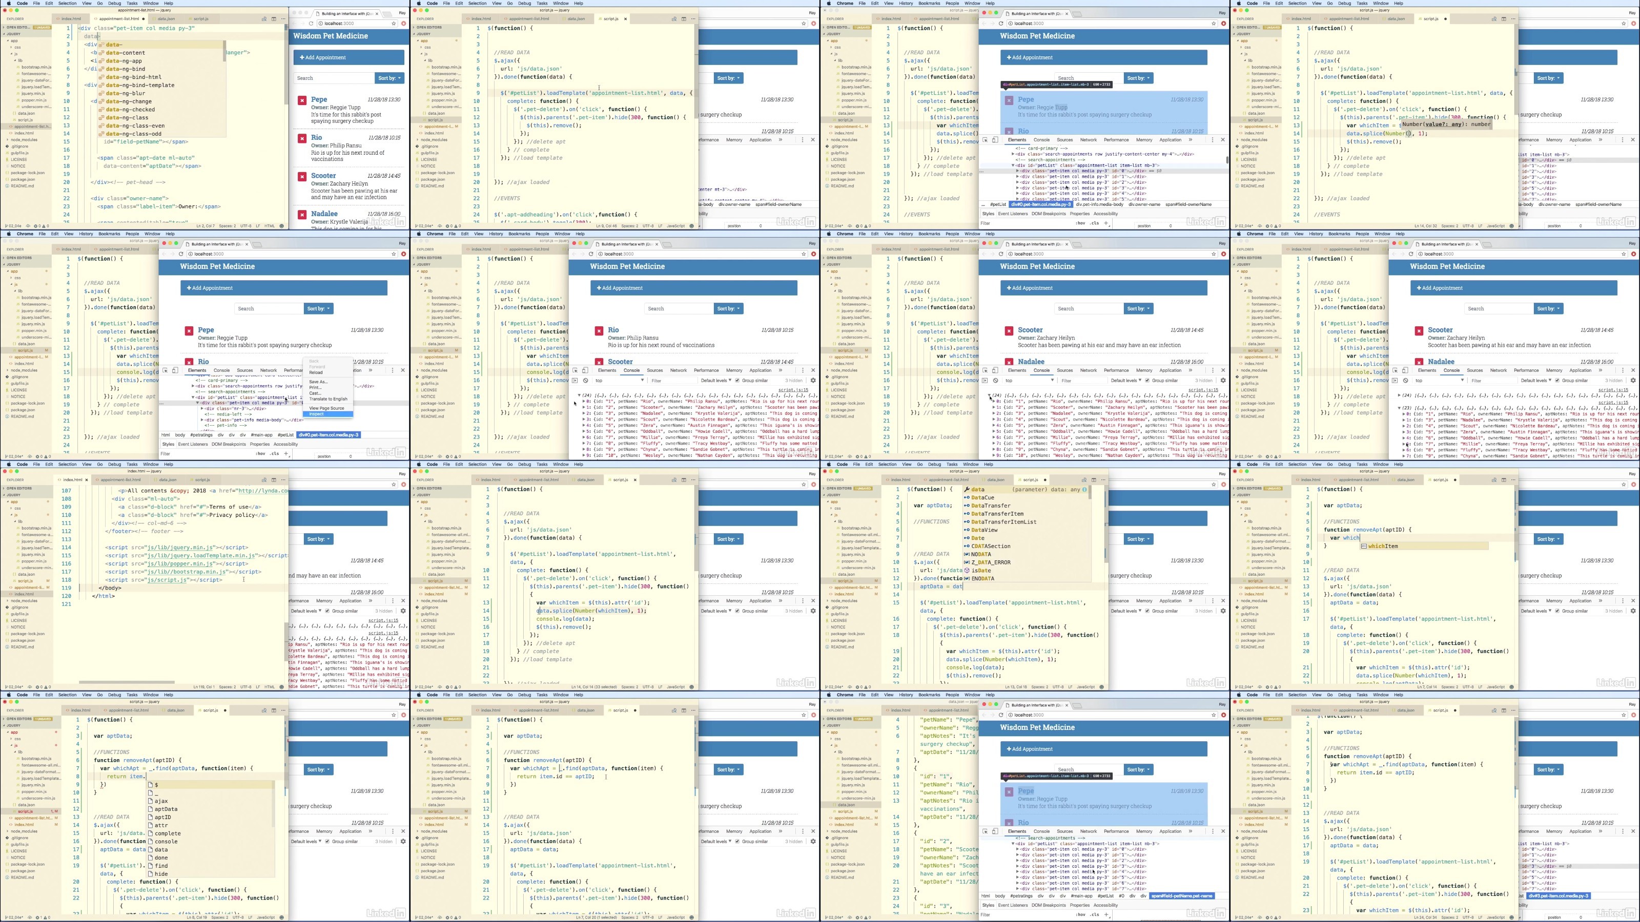Viewport: 1640px width, 922px height.
Task: Open more actions ellipsis in appointment-list.html — jquery window
Action: (283, 18)
